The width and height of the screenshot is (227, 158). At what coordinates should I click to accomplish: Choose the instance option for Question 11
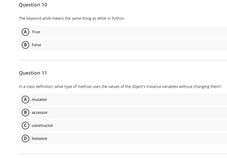click(40, 139)
